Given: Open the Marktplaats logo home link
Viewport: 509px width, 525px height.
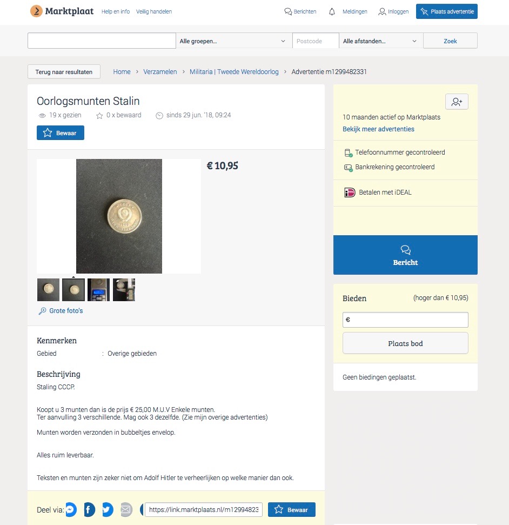Looking at the screenshot, I should click(62, 11).
